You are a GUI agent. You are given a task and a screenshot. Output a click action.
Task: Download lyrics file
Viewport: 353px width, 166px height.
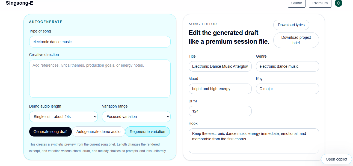[291, 25]
